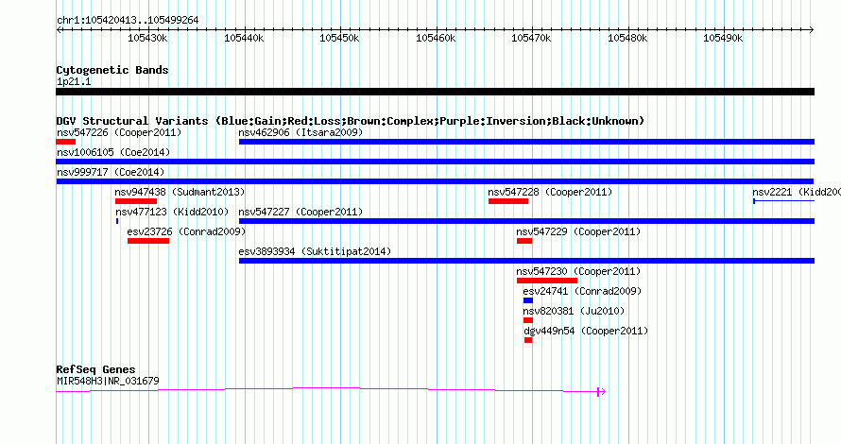Click the magenta MIR548H3 gene arrow end
The width and height of the screenshot is (841, 444).
601,392
